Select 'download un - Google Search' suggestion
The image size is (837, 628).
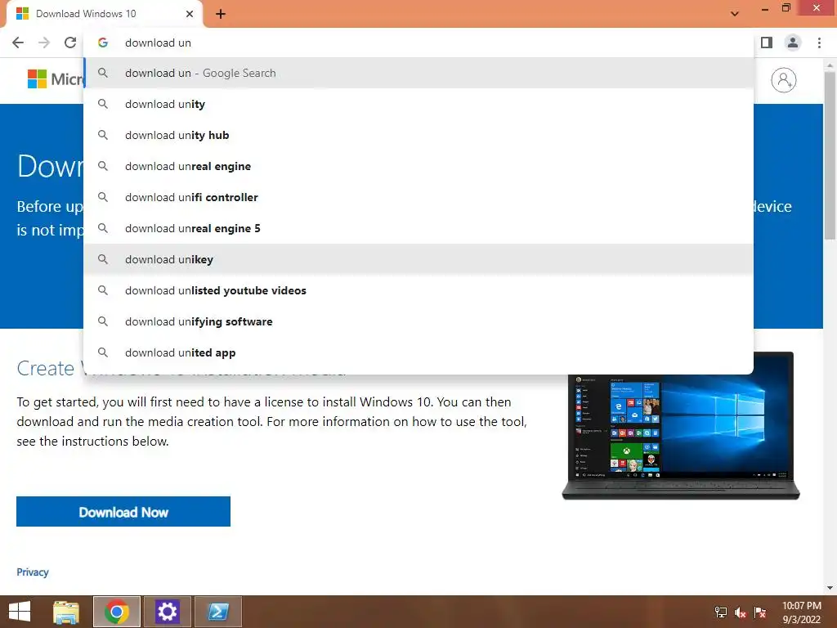click(x=418, y=73)
